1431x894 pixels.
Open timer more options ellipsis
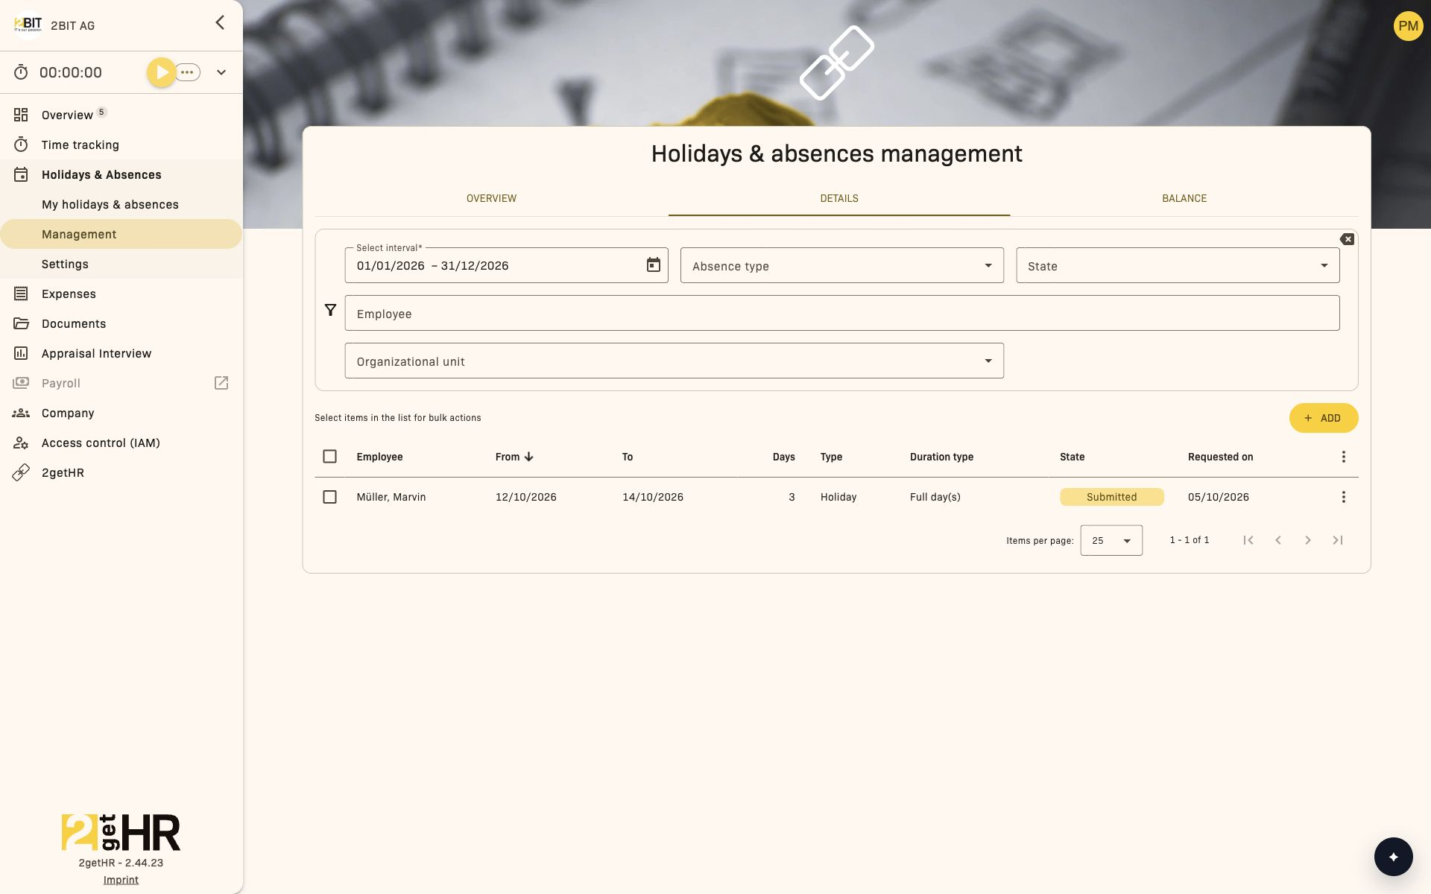click(x=188, y=72)
